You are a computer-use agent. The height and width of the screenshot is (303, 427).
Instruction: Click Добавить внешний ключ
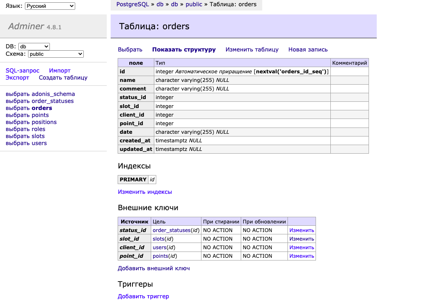point(154,268)
